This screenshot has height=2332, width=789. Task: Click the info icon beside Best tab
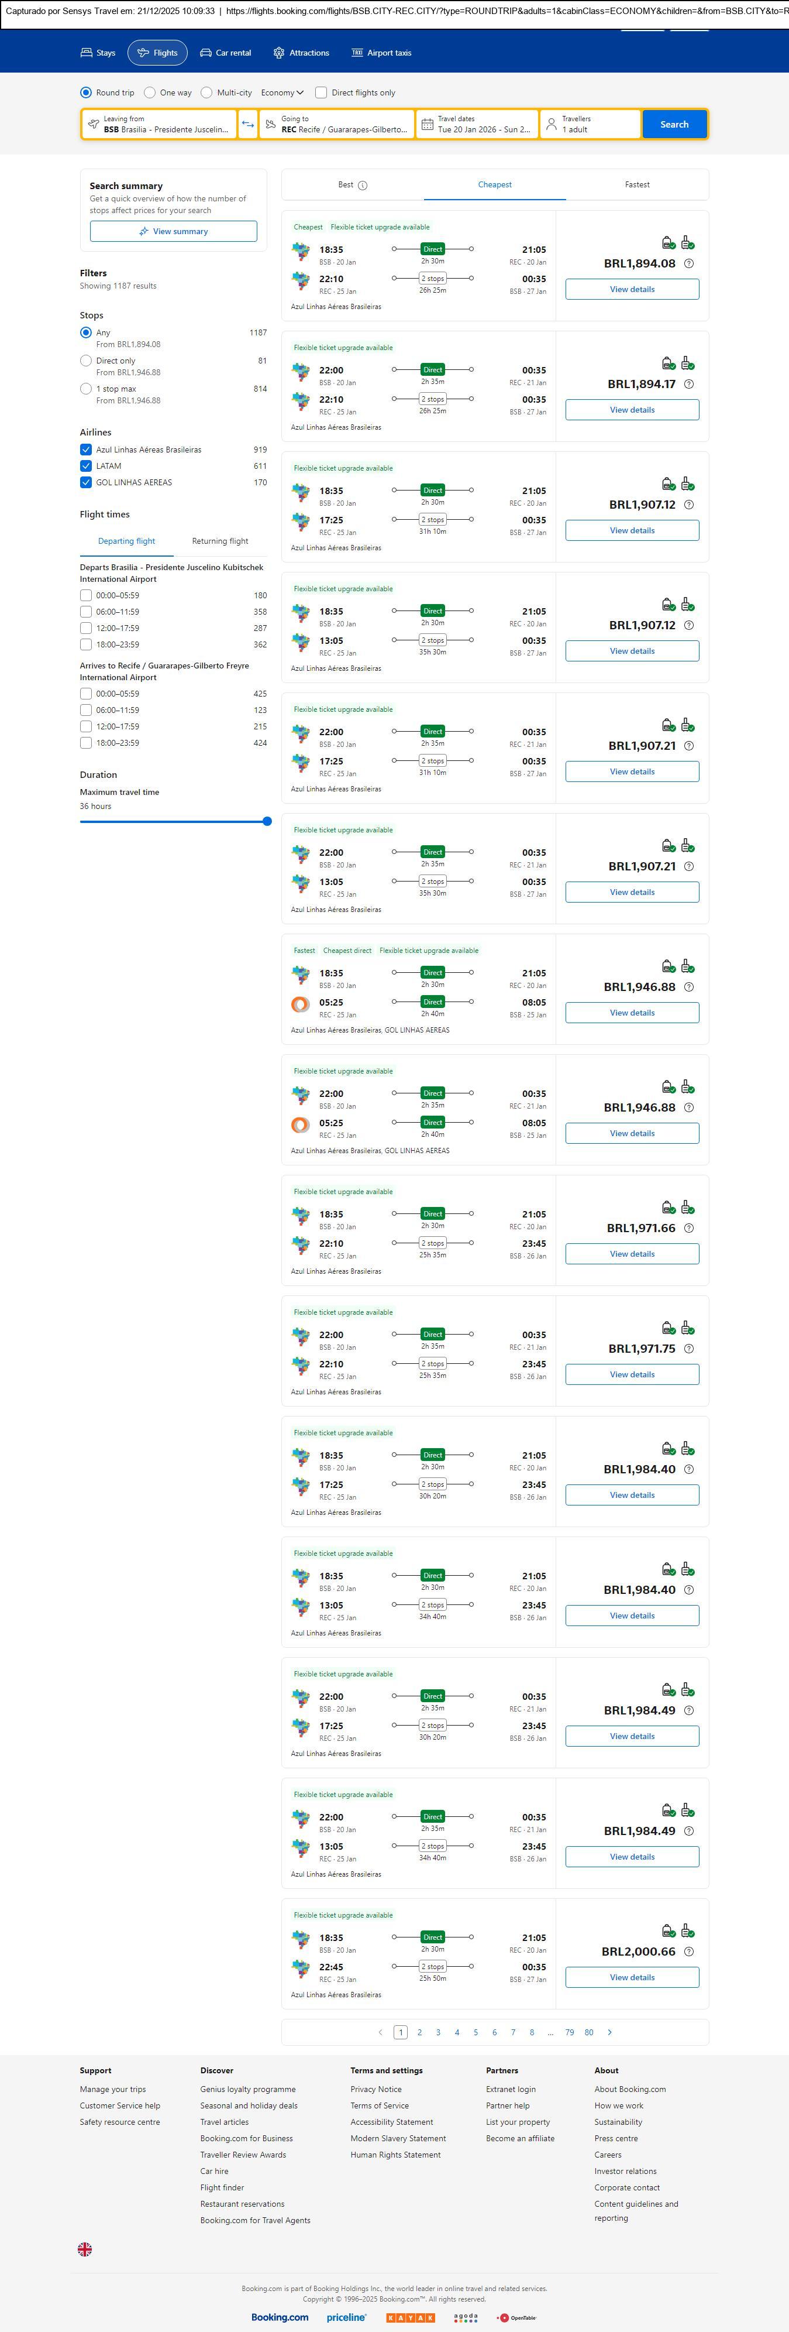pos(363,186)
